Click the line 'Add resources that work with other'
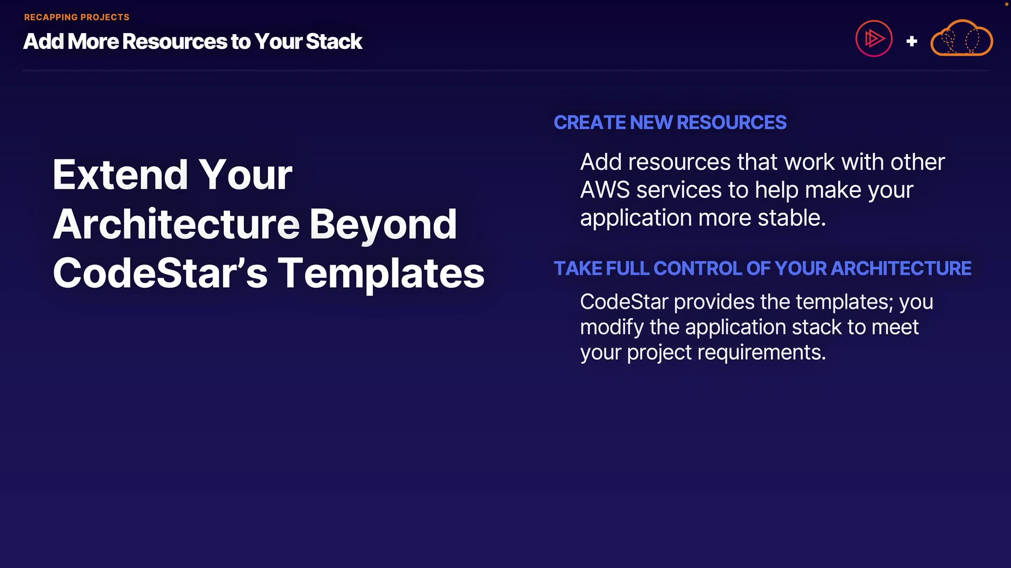 click(x=762, y=162)
